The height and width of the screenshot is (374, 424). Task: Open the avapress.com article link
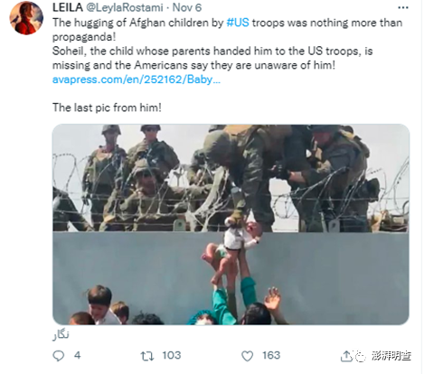(137, 79)
